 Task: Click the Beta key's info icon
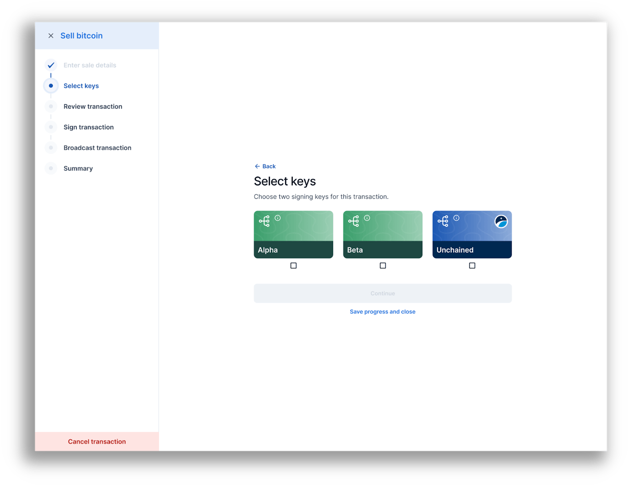367,218
